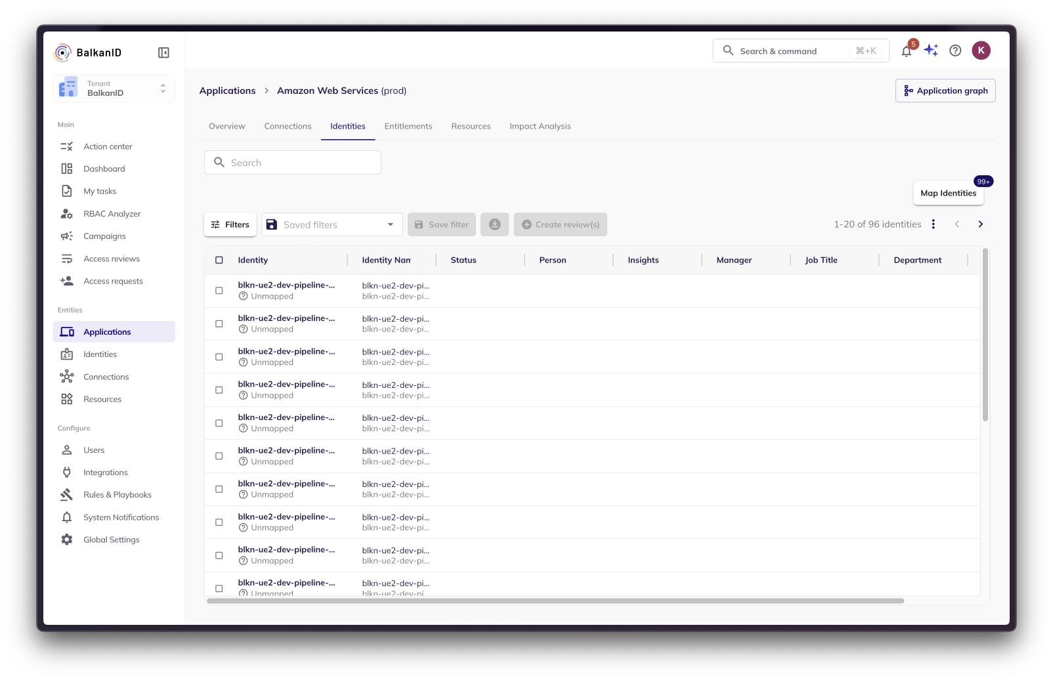This screenshot has height=680, width=1053.
Task: Click the Map Identities button
Action: coord(948,193)
